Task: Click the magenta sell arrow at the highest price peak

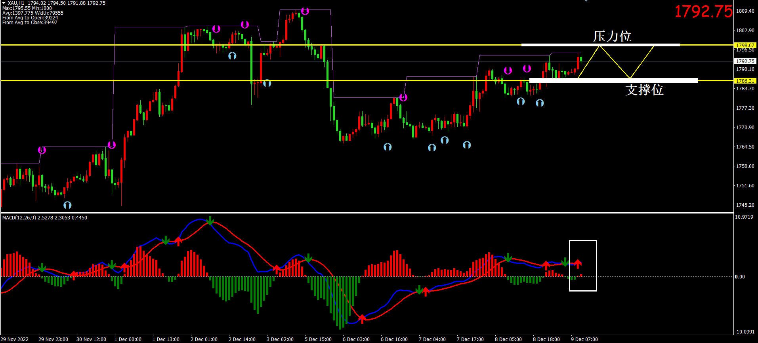Action: tap(305, 11)
